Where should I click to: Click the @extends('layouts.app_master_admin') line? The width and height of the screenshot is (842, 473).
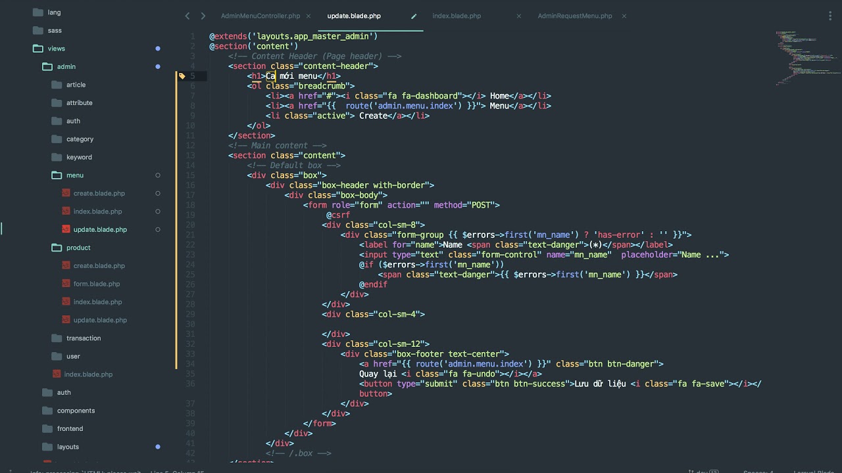coord(293,36)
